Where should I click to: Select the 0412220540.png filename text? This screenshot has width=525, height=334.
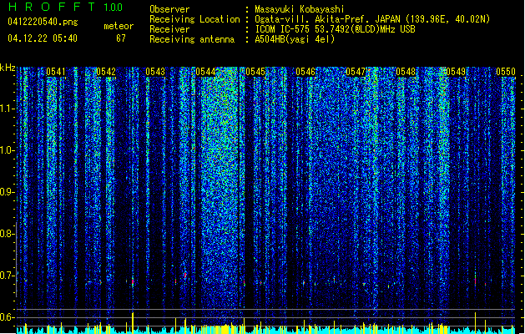[43, 22]
